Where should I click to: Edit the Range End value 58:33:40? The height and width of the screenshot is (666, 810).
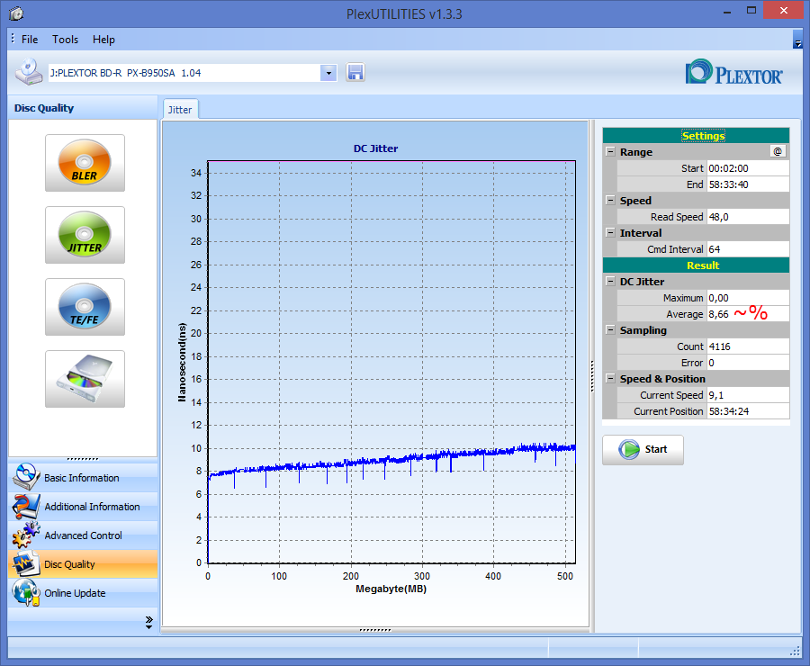tap(748, 184)
